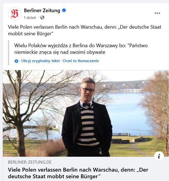Click the info 'i' button on image
Image resolution: width=169 pixels, height=181 pixels.
coord(159,156)
